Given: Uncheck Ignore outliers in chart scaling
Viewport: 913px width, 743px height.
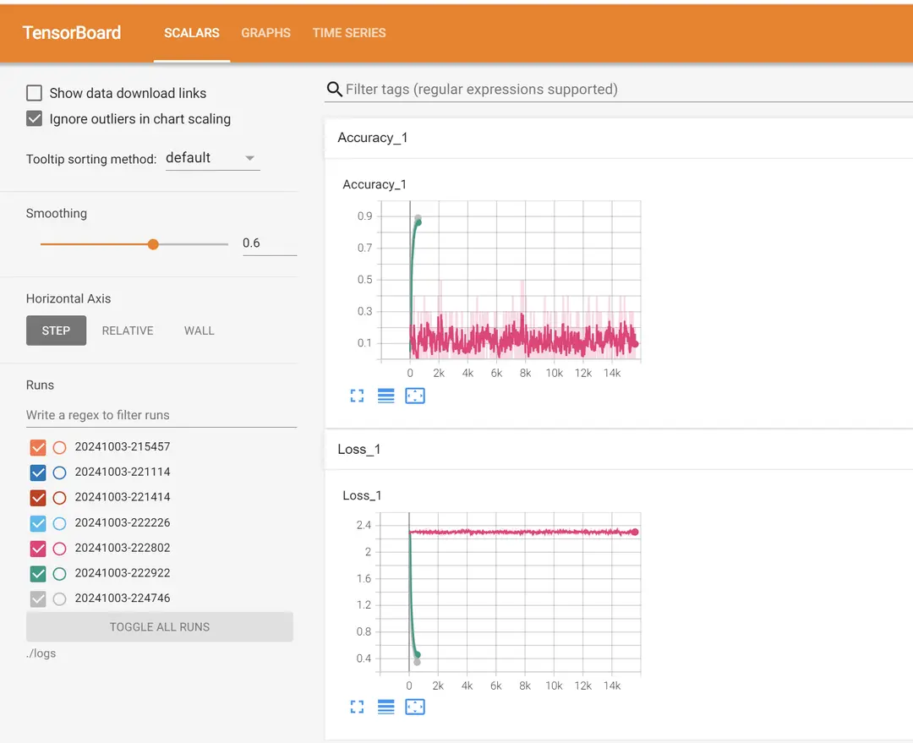Looking at the screenshot, I should pyautogui.click(x=35, y=119).
